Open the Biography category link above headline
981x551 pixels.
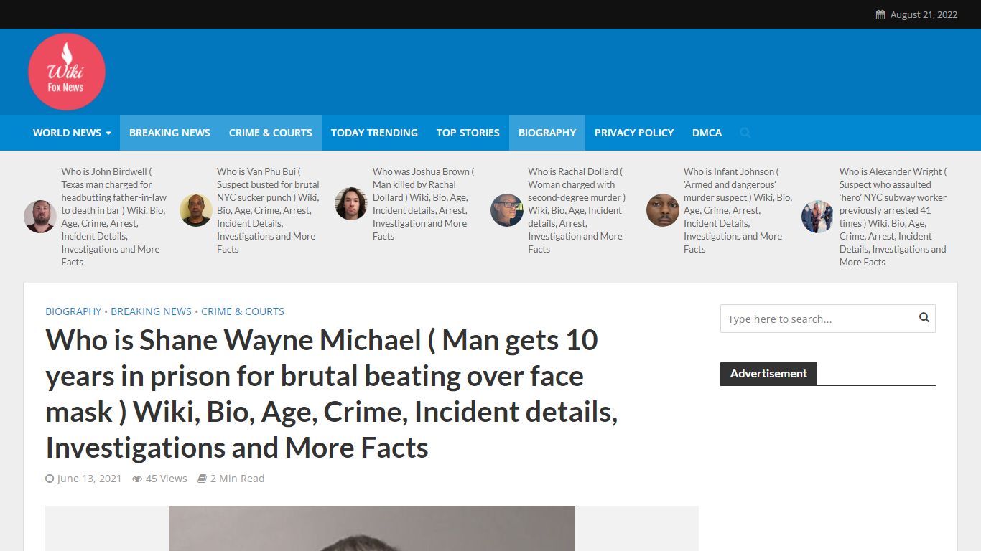pos(73,311)
